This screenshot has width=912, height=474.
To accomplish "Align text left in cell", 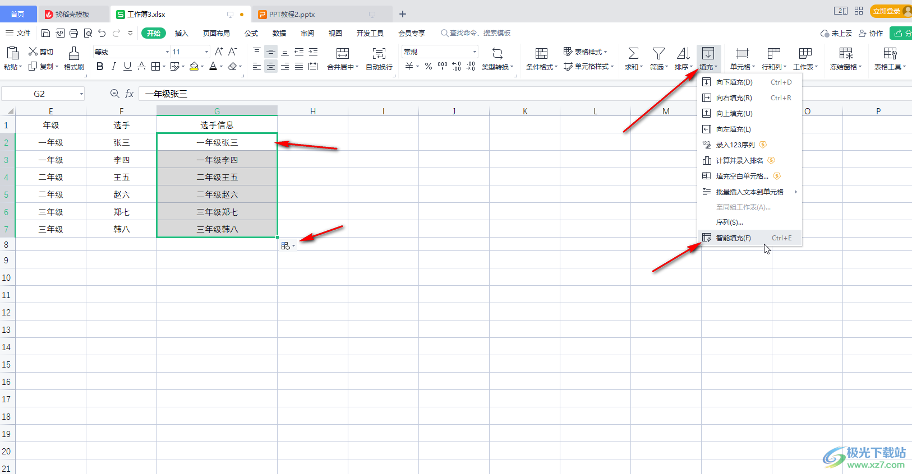I will (256, 66).
